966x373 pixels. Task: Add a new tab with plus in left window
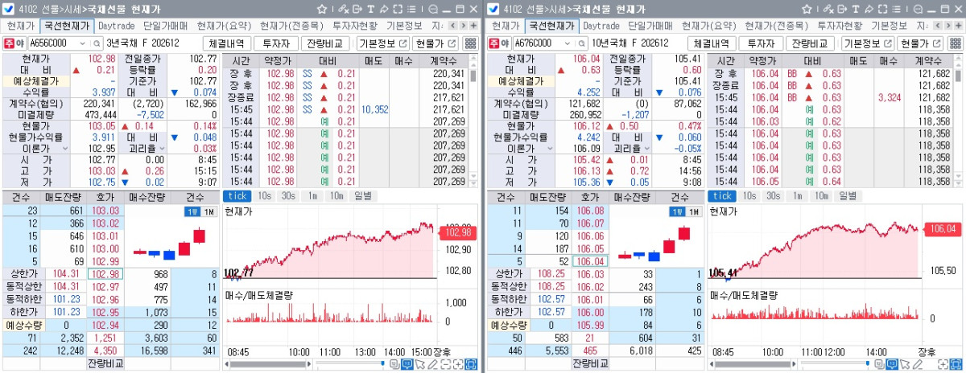coord(473,26)
